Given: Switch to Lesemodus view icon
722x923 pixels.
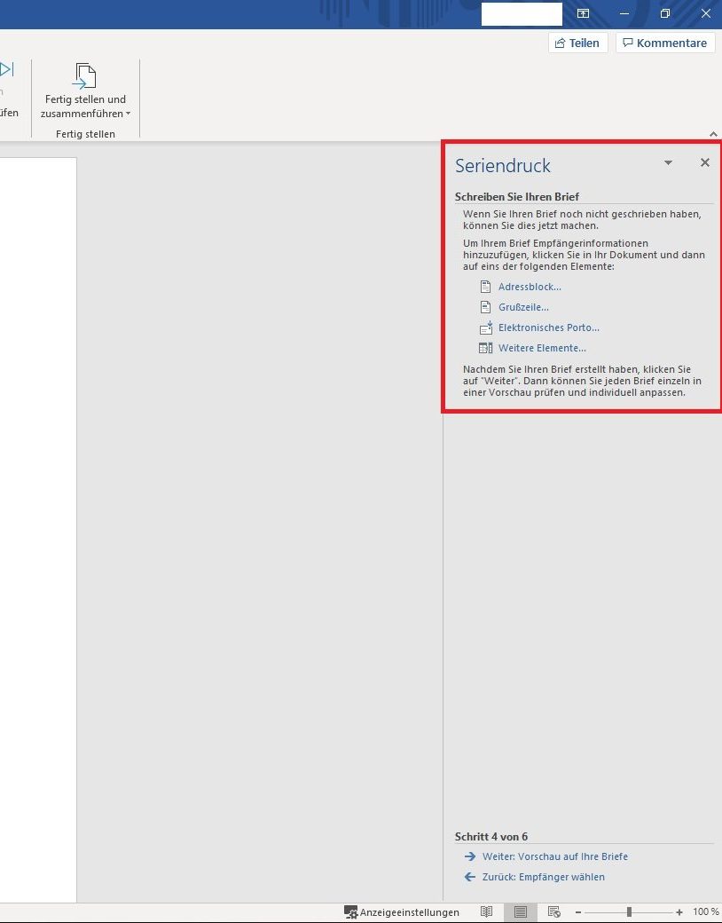Looking at the screenshot, I should [487, 912].
